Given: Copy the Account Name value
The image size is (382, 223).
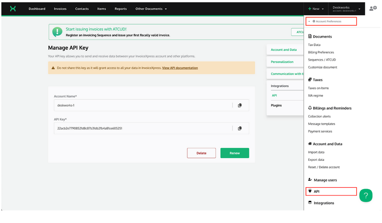Looking at the screenshot, I should 240,106.
